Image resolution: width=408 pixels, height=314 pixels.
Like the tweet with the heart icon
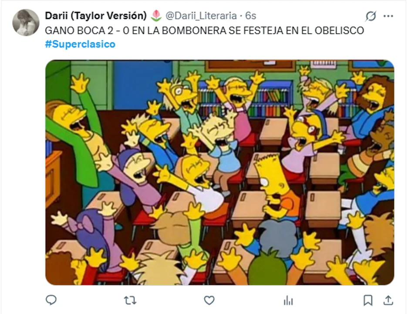click(x=209, y=300)
